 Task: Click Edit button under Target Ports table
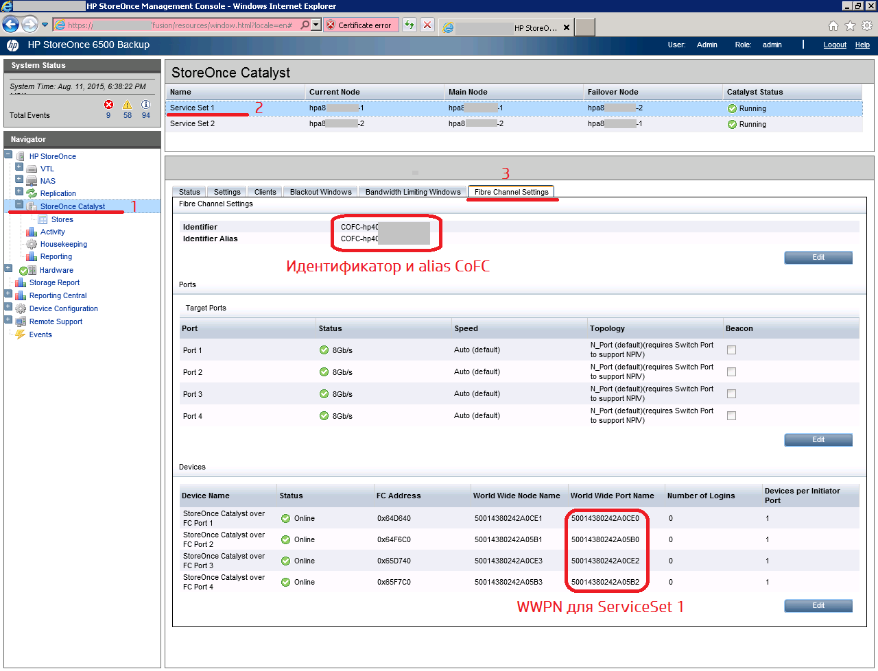(x=818, y=439)
